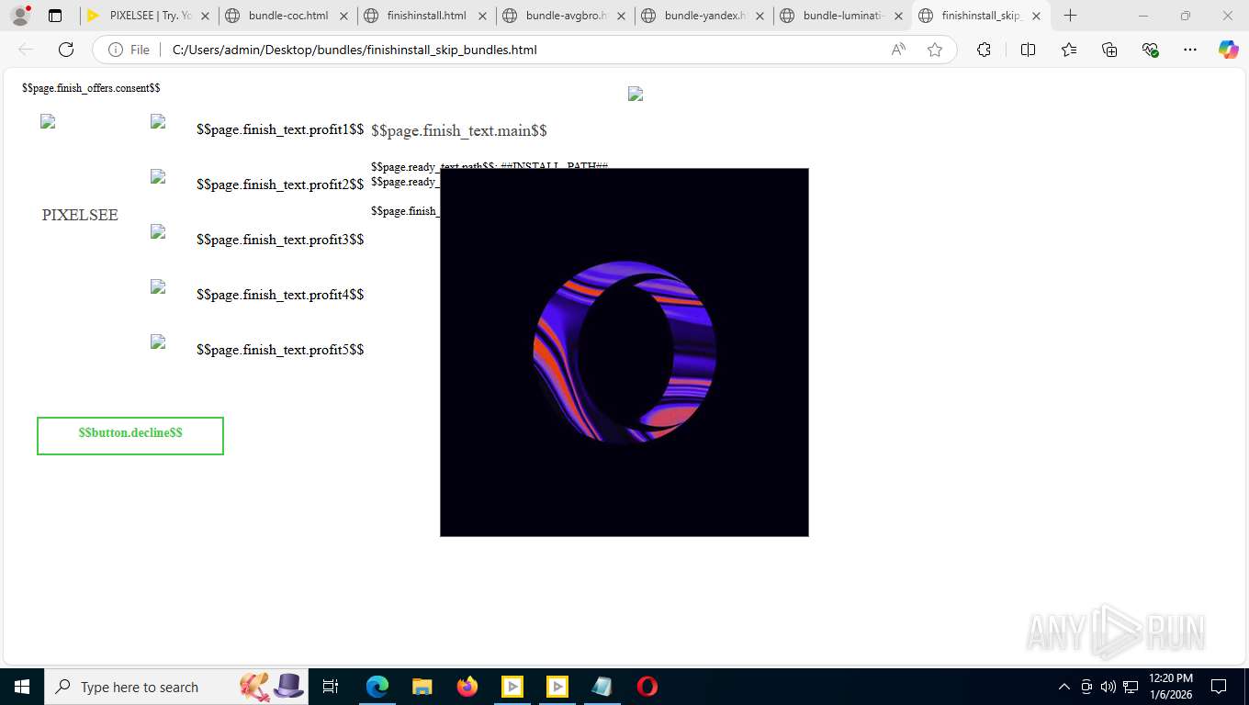Click the $$page.finish_text.profit5$$ text

280,350
